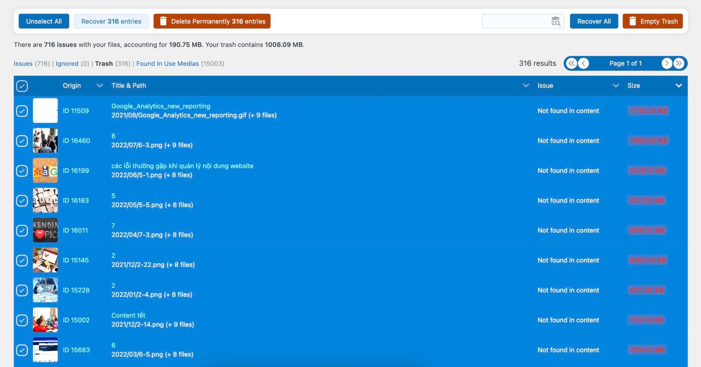Sort by Origin column chevron
Viewport: 701px width, 367px height.
pos(99,86)
